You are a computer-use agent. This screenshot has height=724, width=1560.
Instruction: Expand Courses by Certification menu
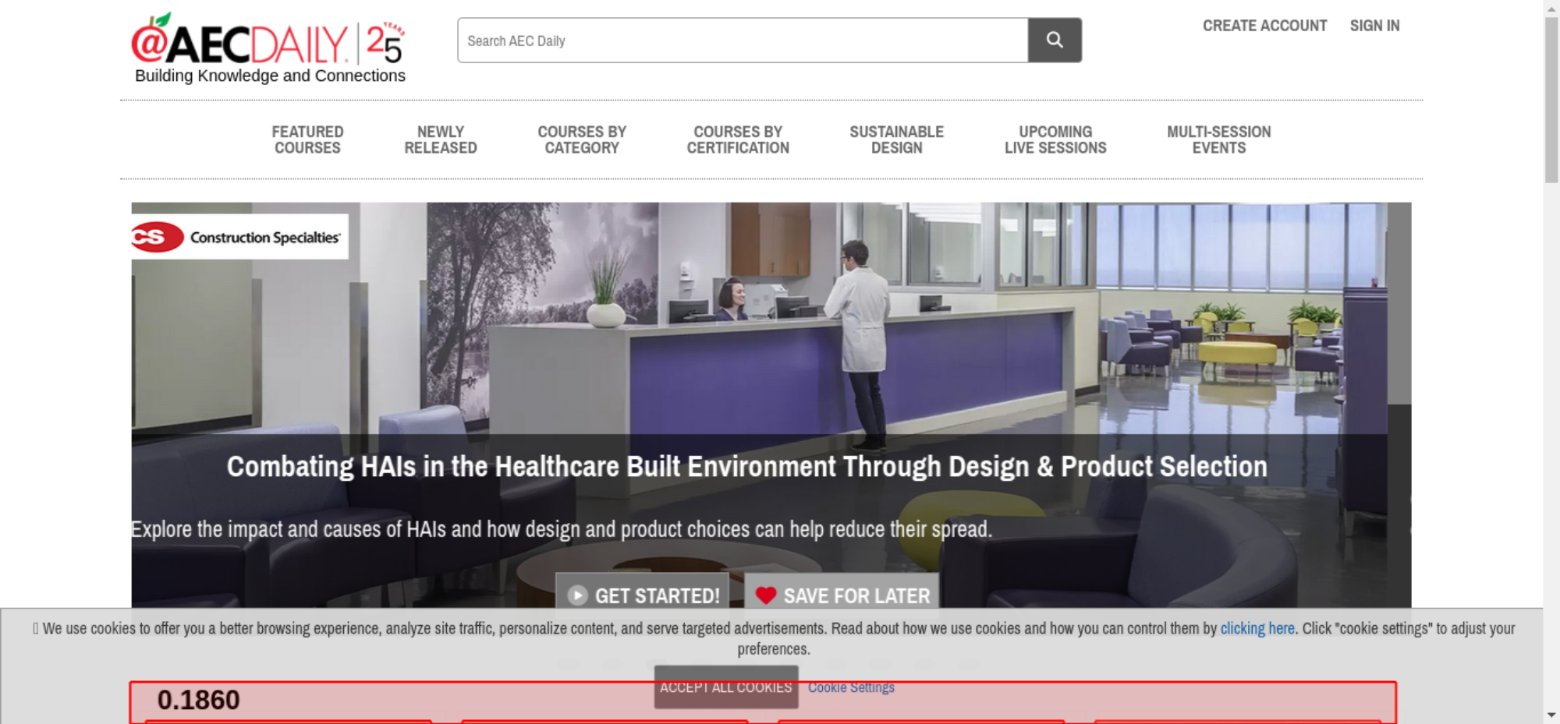738,140
